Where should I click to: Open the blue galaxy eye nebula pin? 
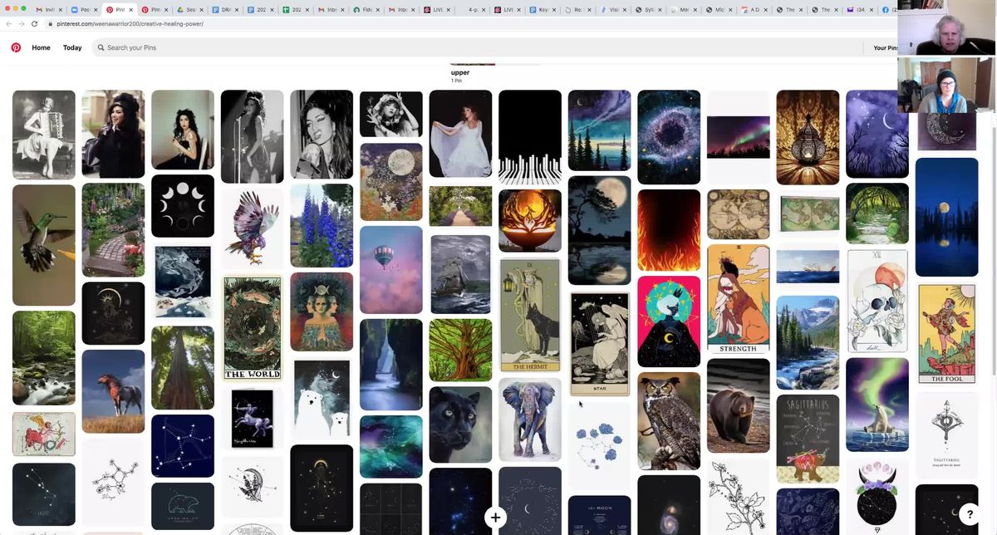pyautogui.click(x=669, y=137)
